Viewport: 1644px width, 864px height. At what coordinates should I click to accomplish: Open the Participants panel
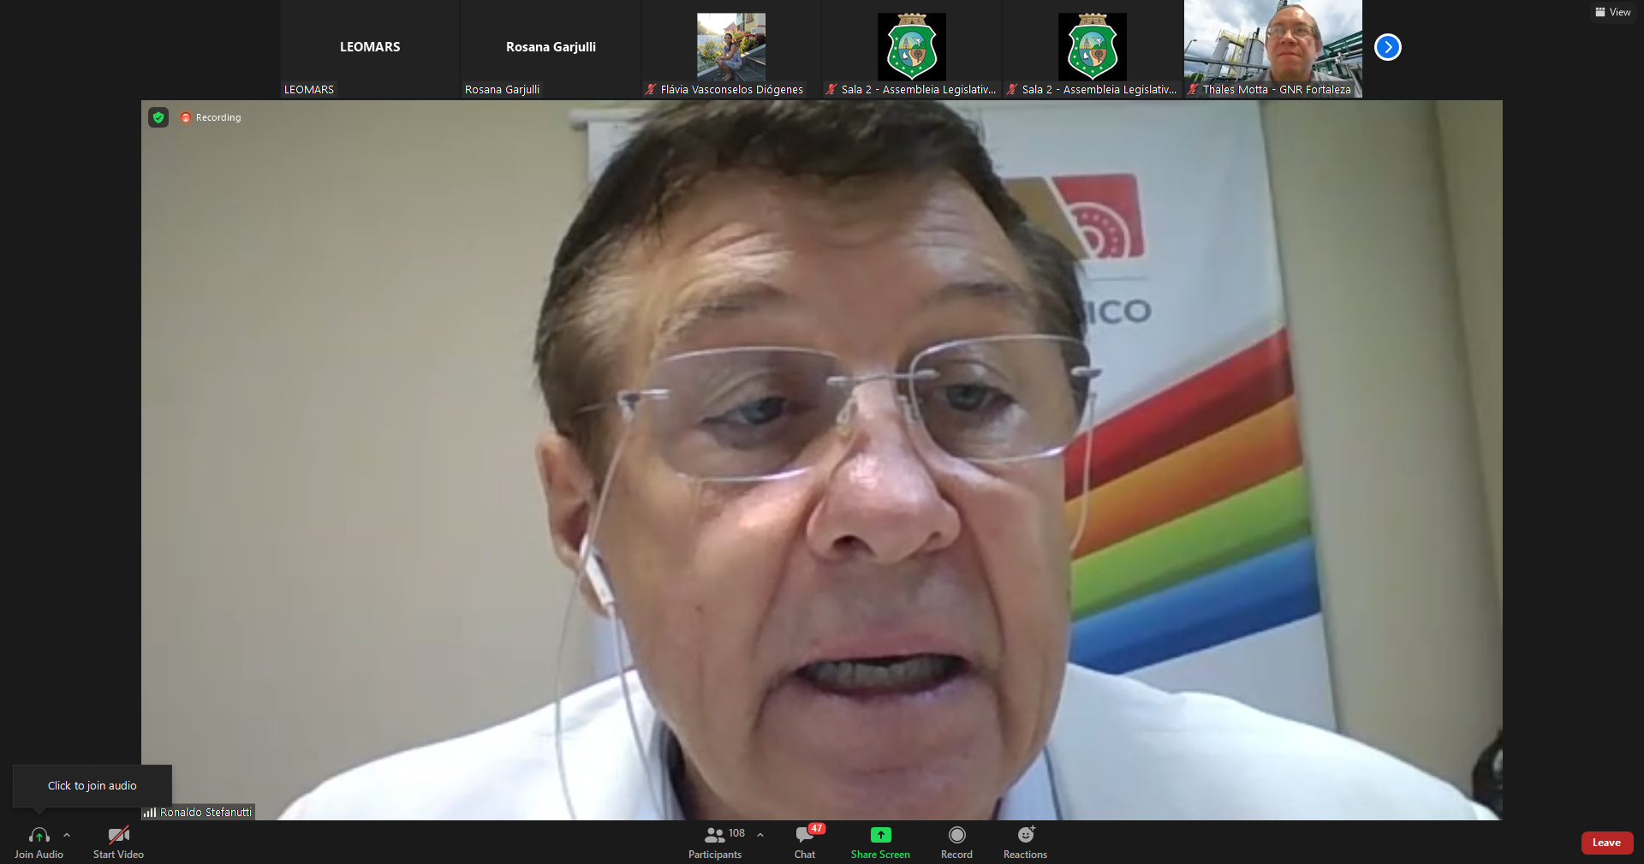point(715,842)
